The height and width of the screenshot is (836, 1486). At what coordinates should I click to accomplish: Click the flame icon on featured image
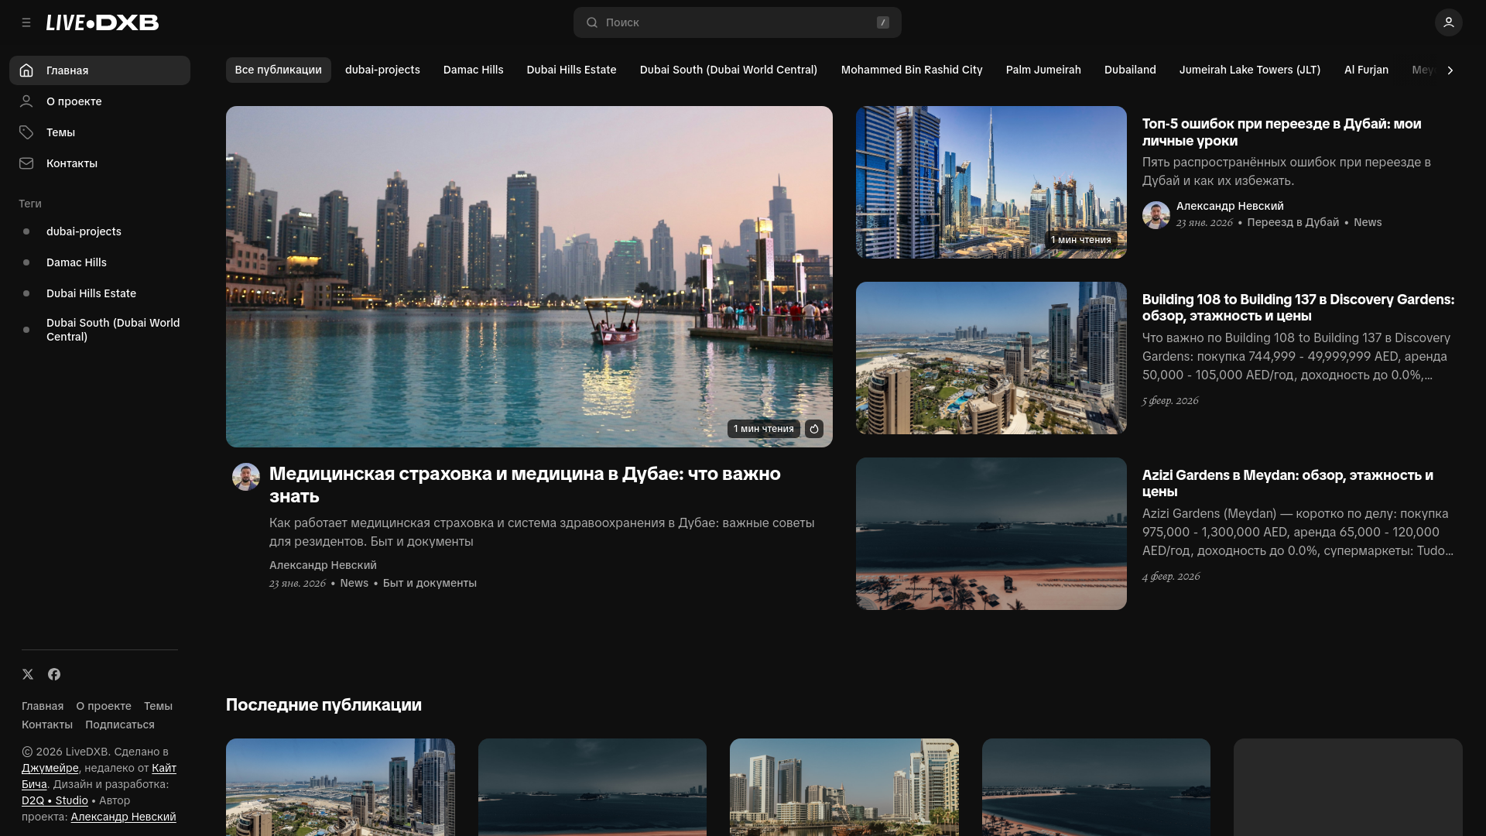[x=814, y=429]
